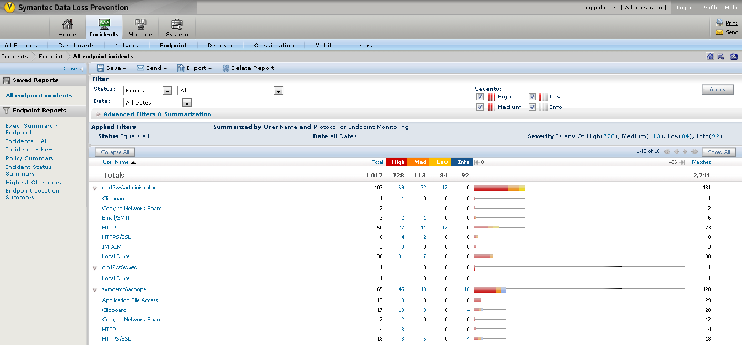Viewport: 742px width, 345px height.
Task: Click the Apply filter button
Action: tap(718, 90)
